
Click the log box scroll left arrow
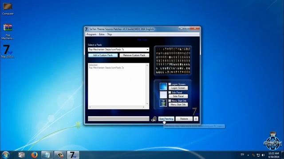(90, 107)
